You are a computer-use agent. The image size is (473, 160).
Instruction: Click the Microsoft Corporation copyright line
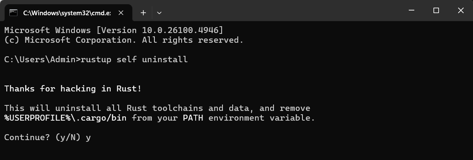[x=124, y=40]
